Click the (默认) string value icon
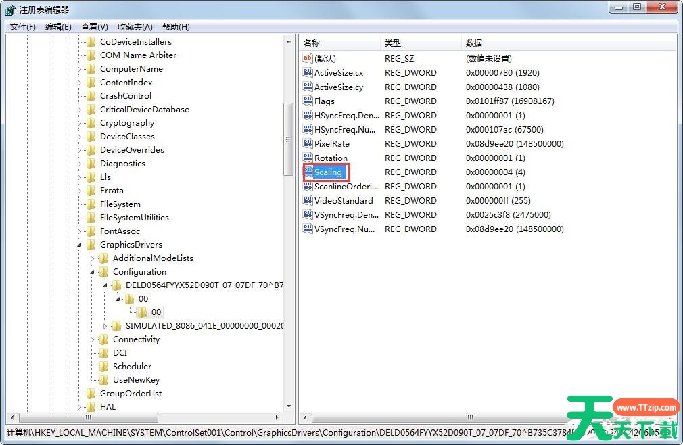The image size is (683, 445). [308, 58]
